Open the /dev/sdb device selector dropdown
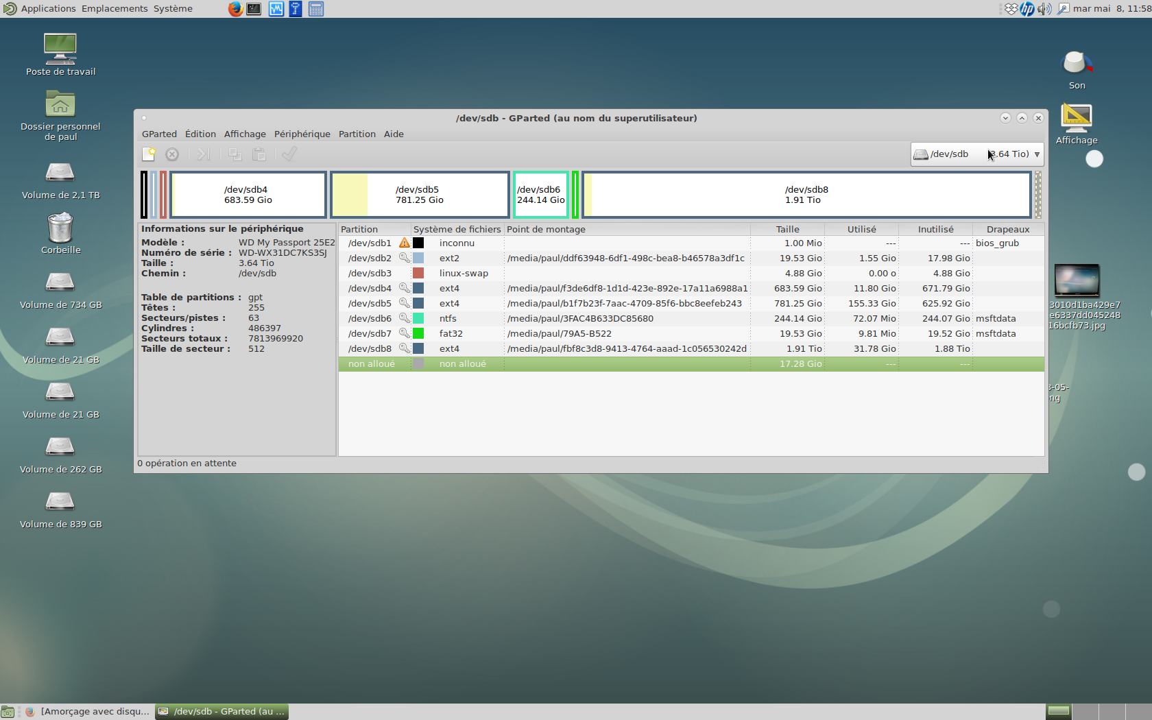This screenshot has width=1152, height=720. pos(977,154)
